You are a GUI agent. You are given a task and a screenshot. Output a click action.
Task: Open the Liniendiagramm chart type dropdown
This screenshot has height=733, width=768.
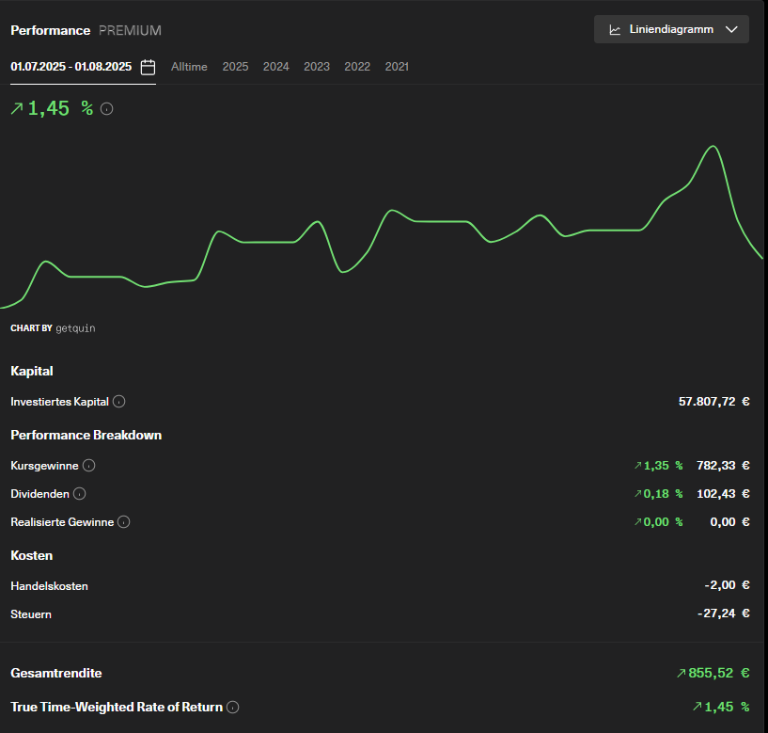pos(671,29)
